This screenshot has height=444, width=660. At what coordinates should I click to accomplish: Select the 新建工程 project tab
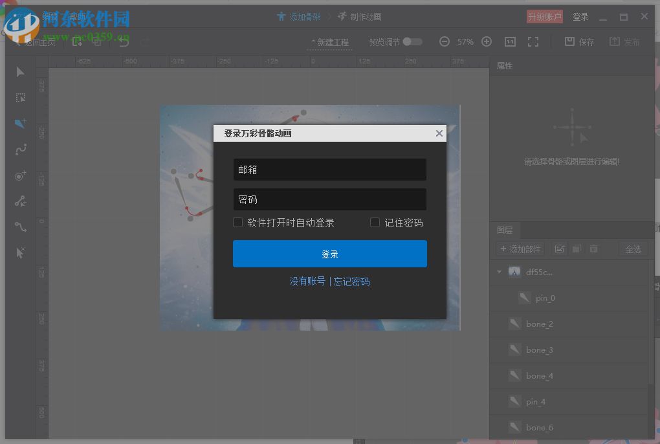[x=330, y=42]
